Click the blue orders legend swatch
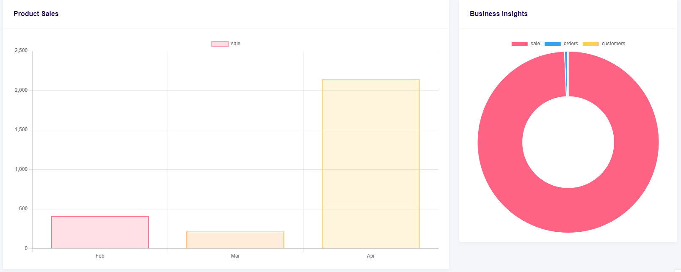The width and height of the screenshot is (681, 272). pyautogui.click(x=552, y=44)
